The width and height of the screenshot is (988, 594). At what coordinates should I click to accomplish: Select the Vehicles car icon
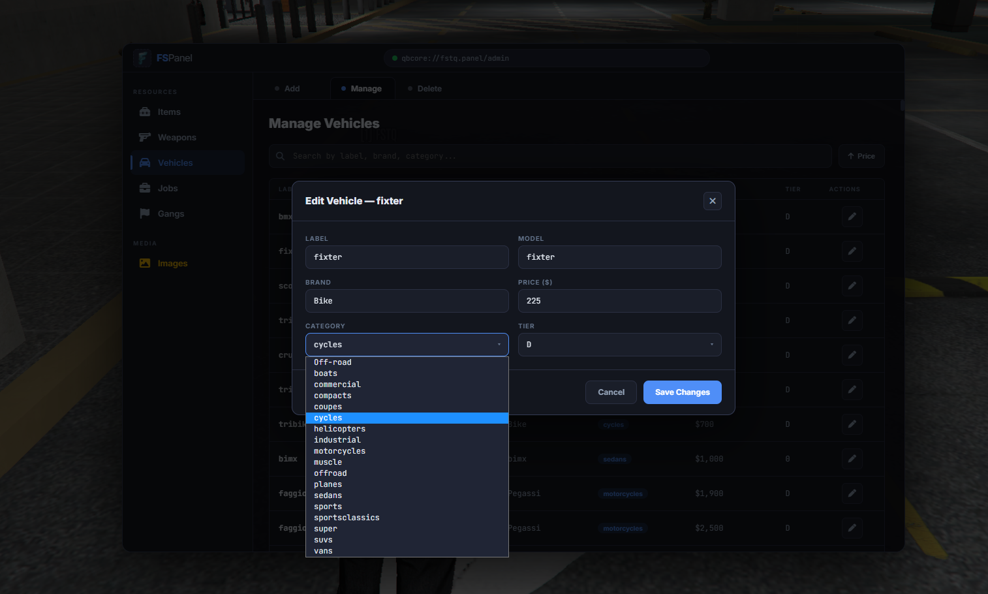pyautogui.click(x=145, y=163)
